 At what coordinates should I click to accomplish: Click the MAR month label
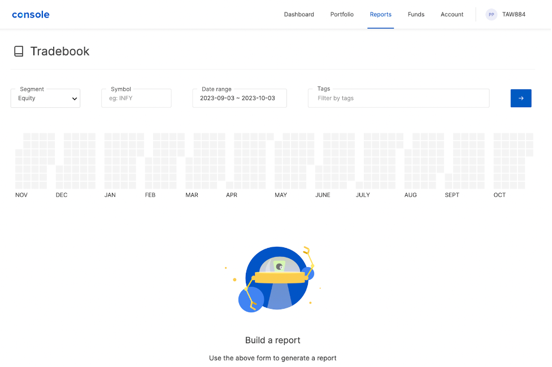tap(192, 195)
